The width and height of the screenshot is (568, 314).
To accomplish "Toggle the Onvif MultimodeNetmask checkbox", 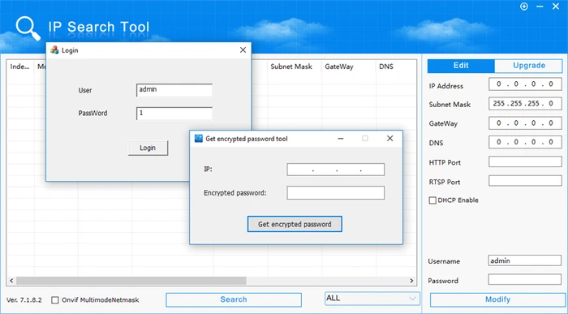I will point(55,300).
